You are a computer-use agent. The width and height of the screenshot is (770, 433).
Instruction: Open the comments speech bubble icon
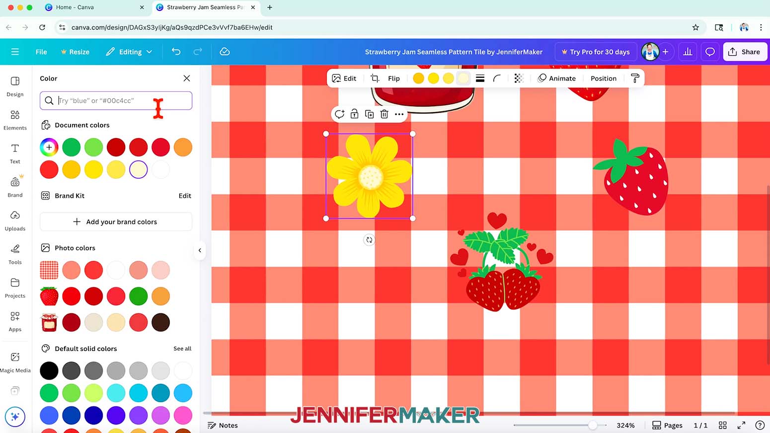[x=710, y=52]
